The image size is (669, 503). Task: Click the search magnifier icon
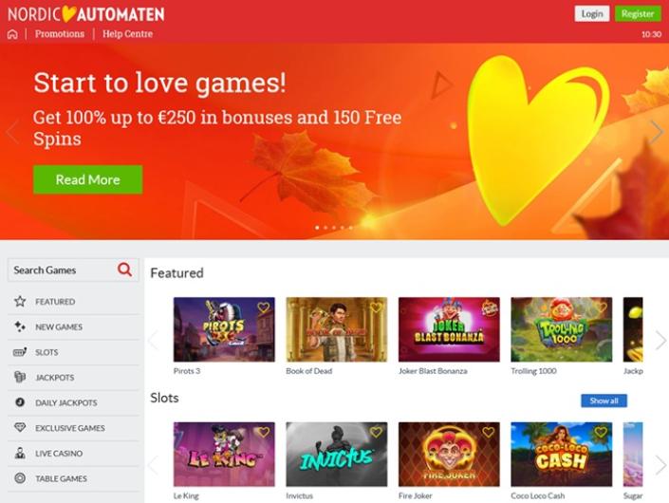(124, 270)
